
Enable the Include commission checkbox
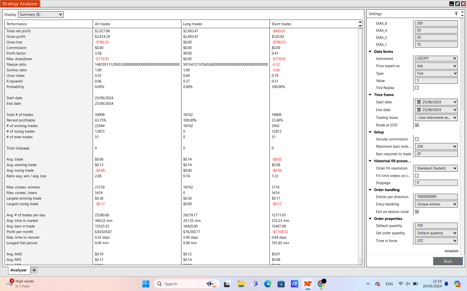click(x=417, y=139)
